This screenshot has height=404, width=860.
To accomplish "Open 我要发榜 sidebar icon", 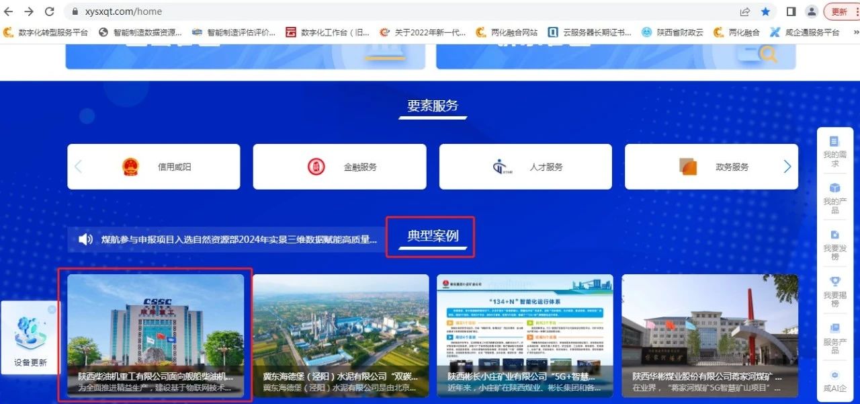I will pyautogui.click(x=834, y=235).
